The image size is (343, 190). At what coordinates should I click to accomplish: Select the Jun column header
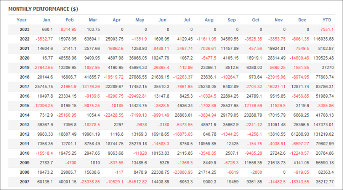(162, 20)
